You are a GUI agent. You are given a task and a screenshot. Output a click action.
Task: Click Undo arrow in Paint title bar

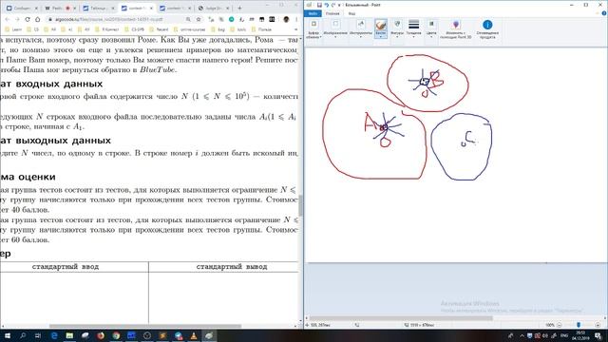click(x=327, y=5)
